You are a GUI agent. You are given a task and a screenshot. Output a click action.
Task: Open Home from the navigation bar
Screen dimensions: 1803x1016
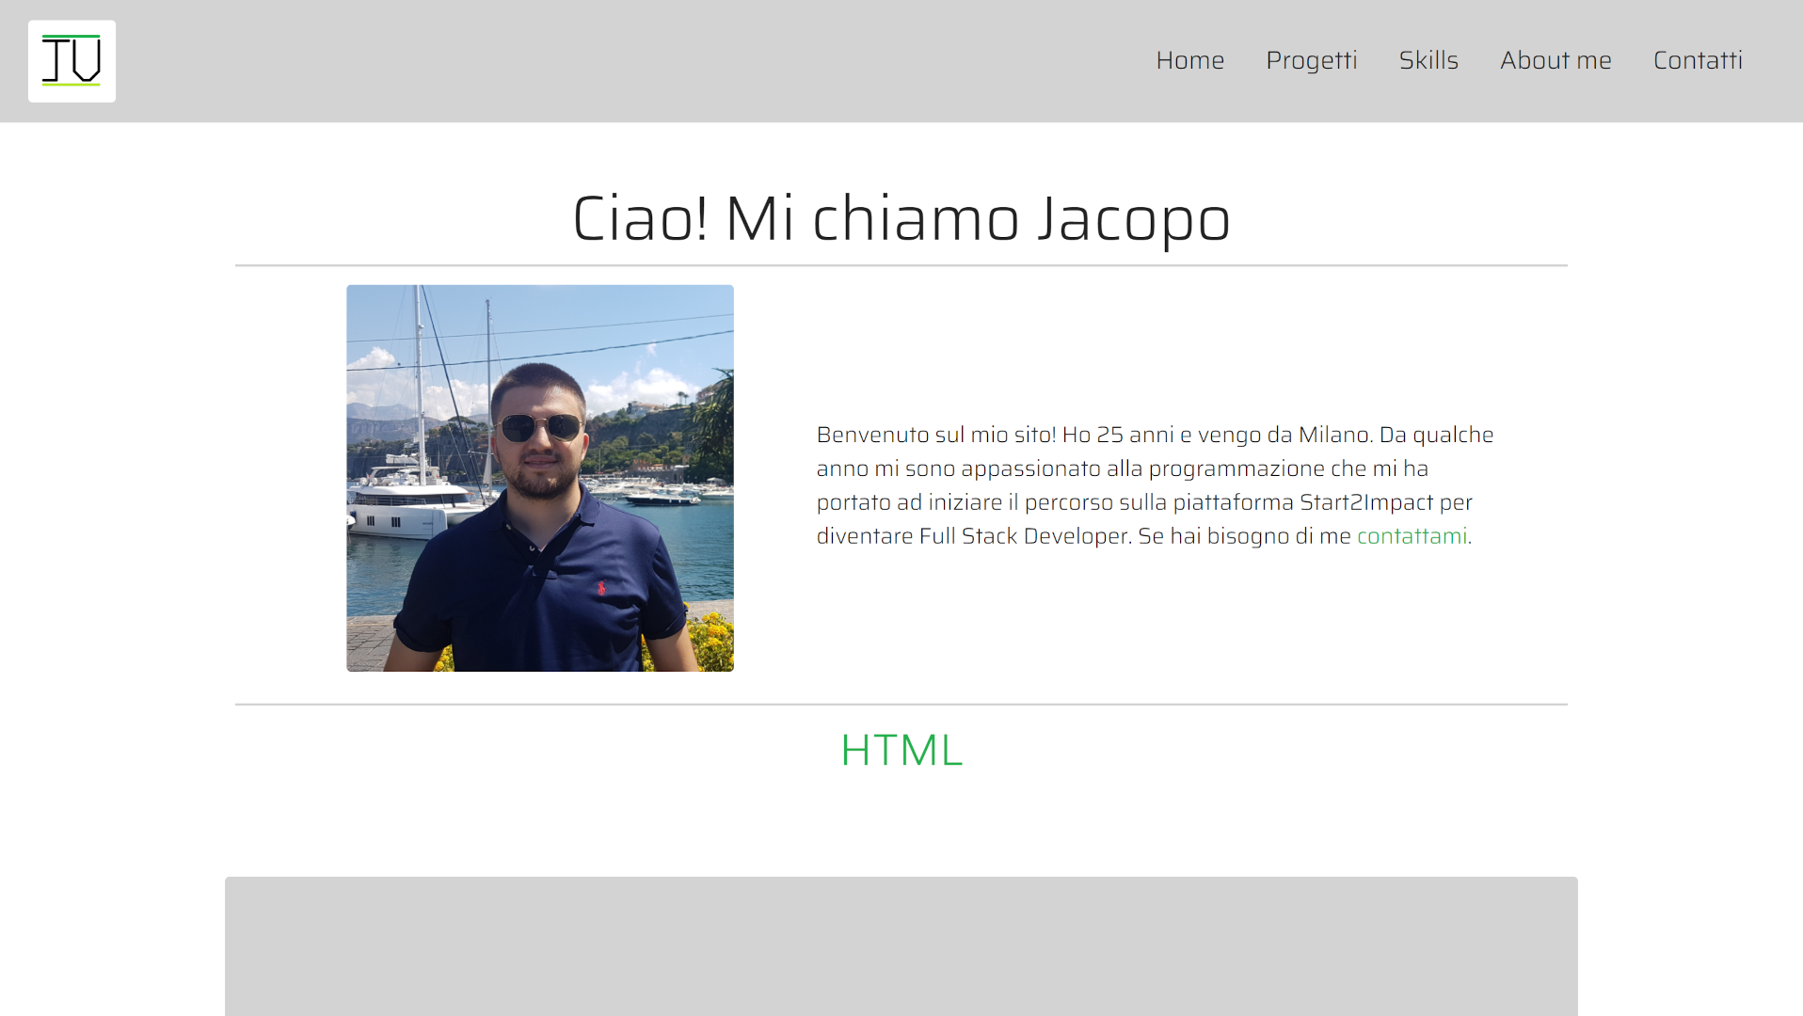pyautogui.click(x=1189, y=60)
